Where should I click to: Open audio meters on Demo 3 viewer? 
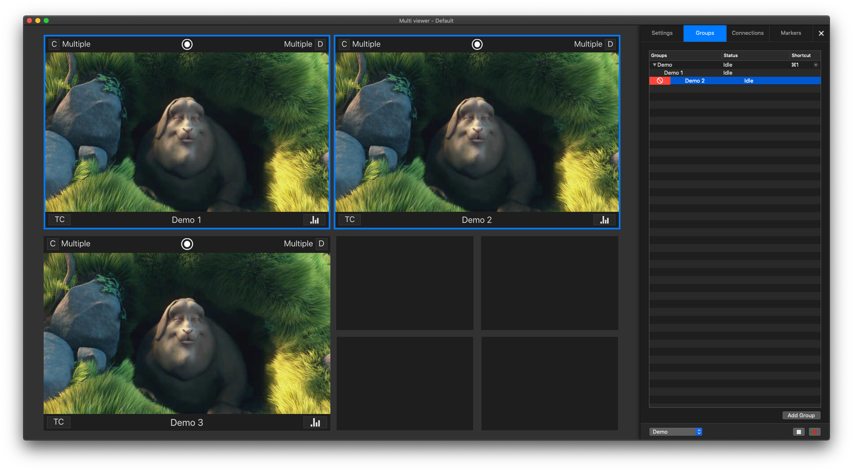(315, 422)
